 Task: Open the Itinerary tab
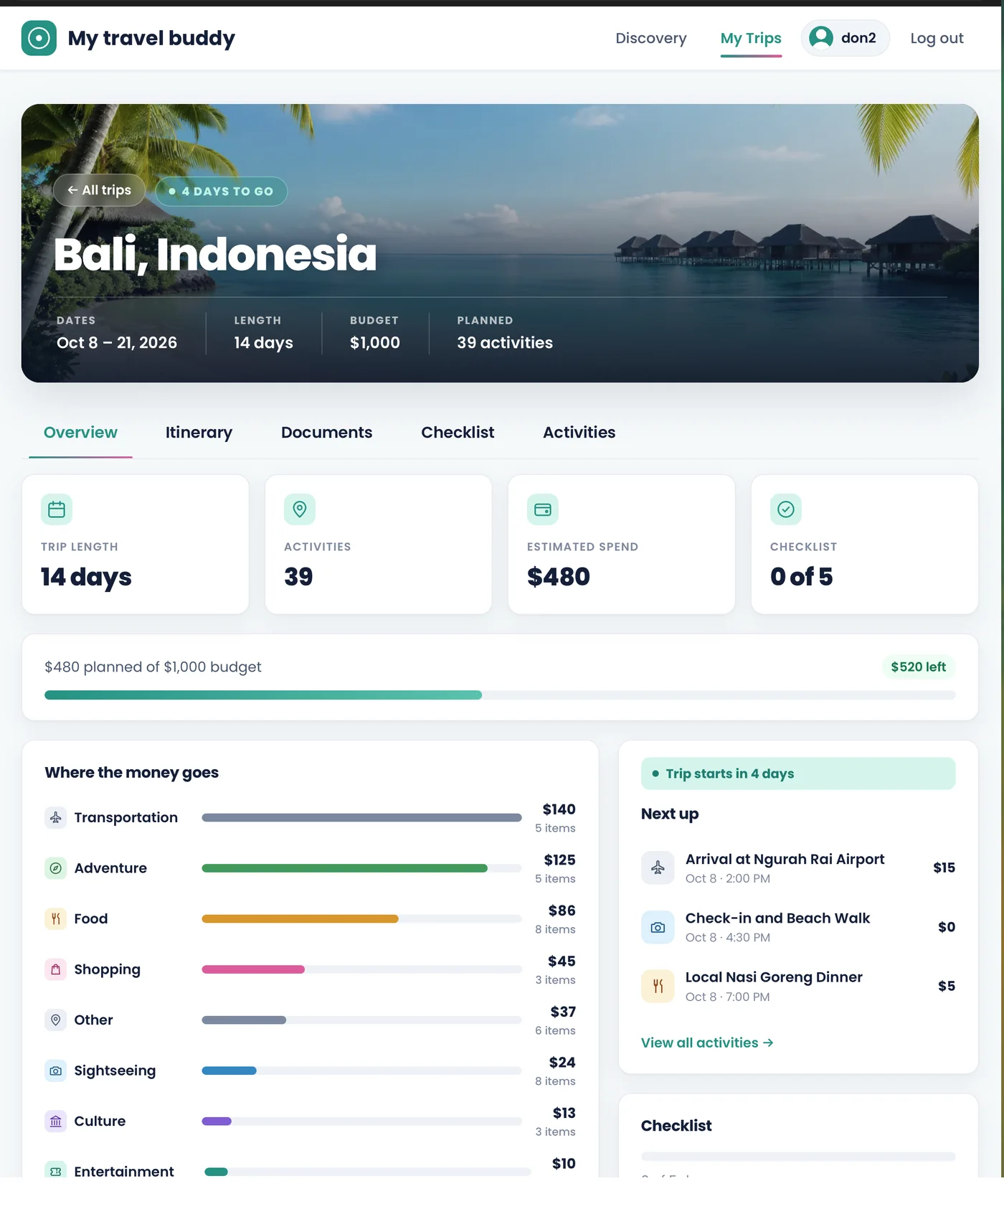pyautogui.click(x=199, y=433)
